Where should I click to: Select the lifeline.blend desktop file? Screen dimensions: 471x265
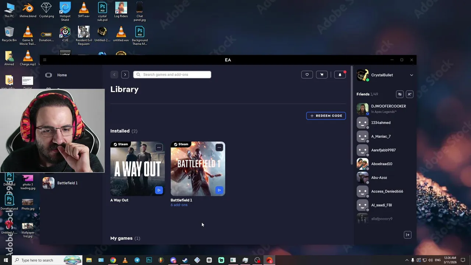tap(28, 10)
